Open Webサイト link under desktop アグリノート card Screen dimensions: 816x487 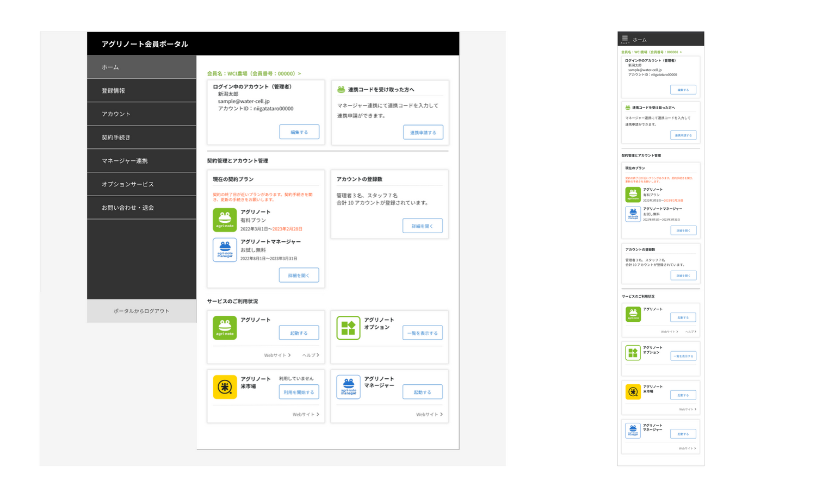(x=277, y=355)
